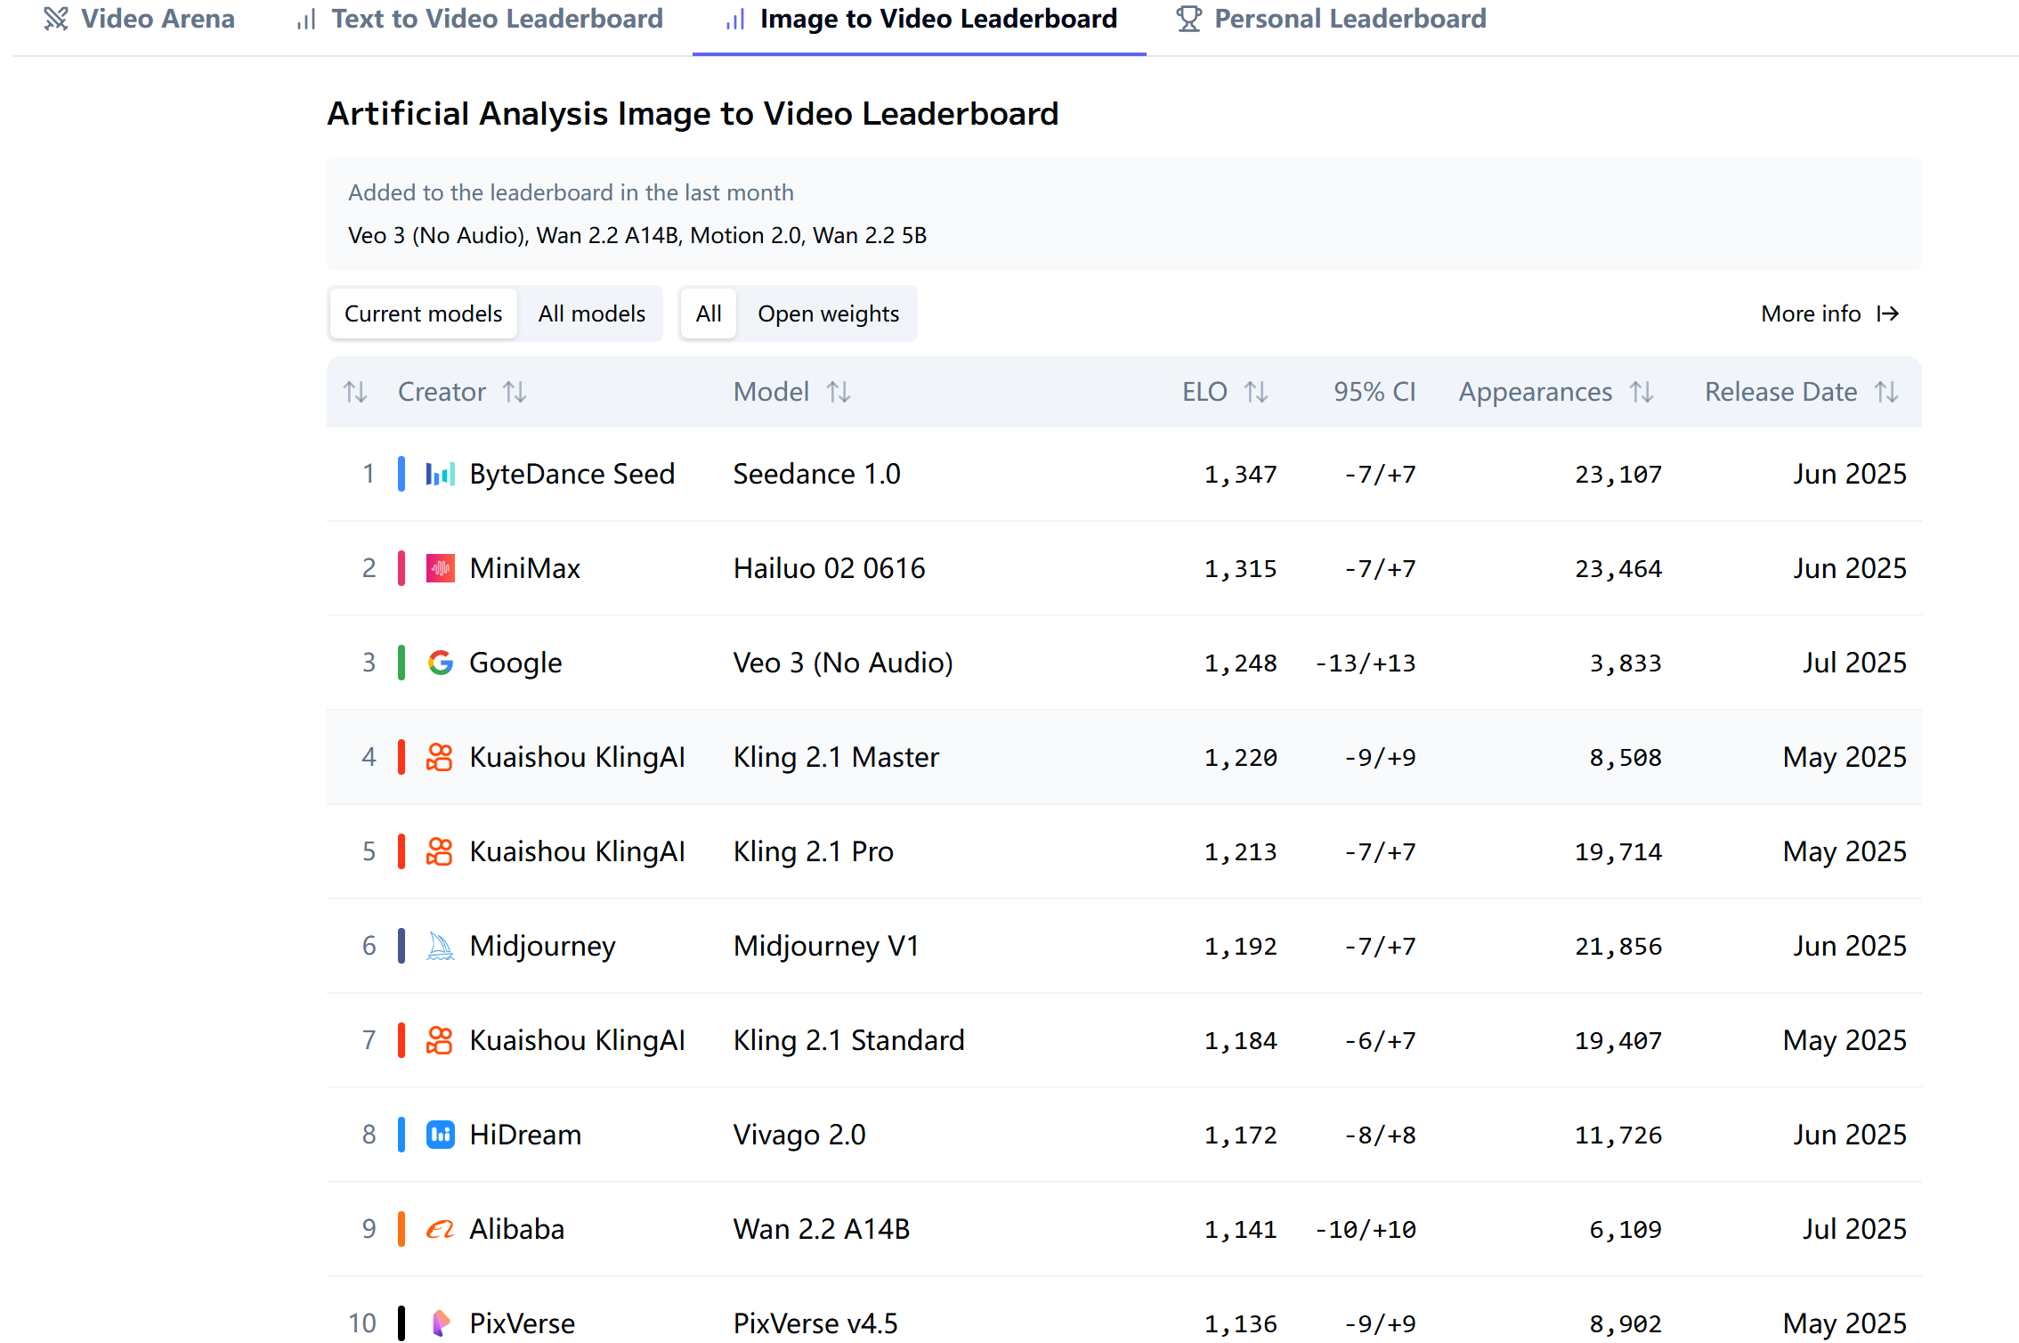Image resolution: width=2019 pixels, height=1343 pixels.
Task: Select the Seedance 1.0 model row
Action: [x=816, y=474]
